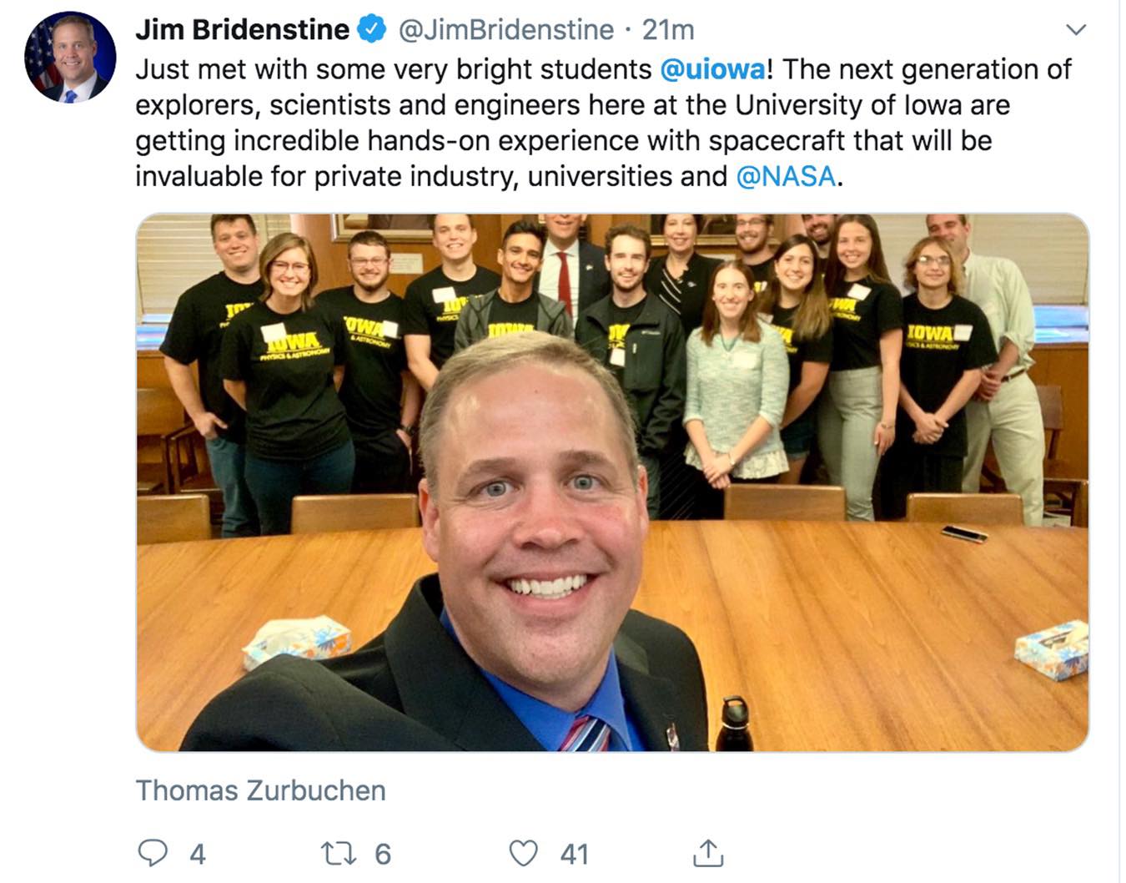Image resolution: width=1126 pixels, height=883 pixels.
Task: Open the @NASA mention link
Action: 786,176
